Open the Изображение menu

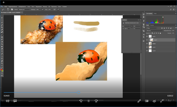tap(22, 7)
